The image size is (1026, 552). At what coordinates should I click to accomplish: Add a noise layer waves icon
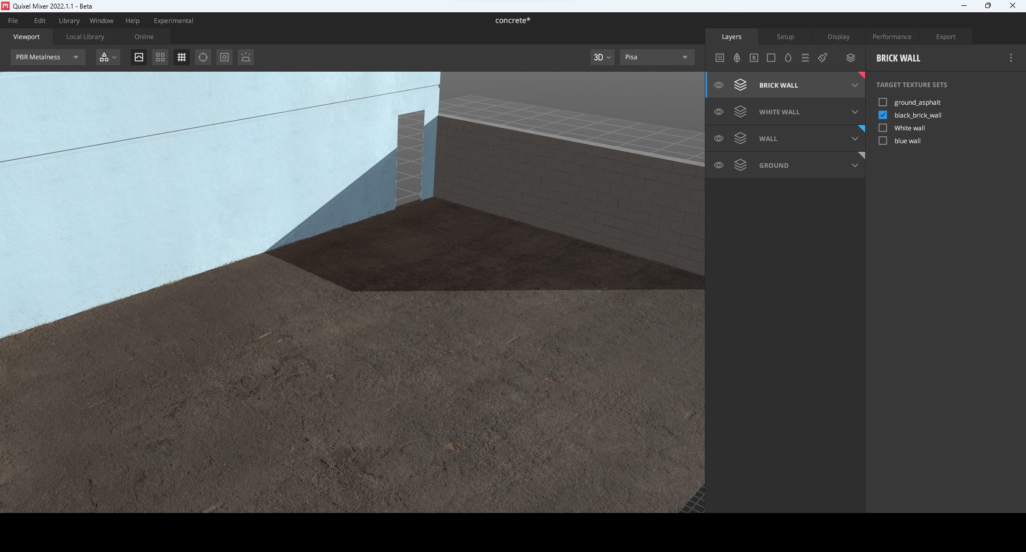coord(805,58)
